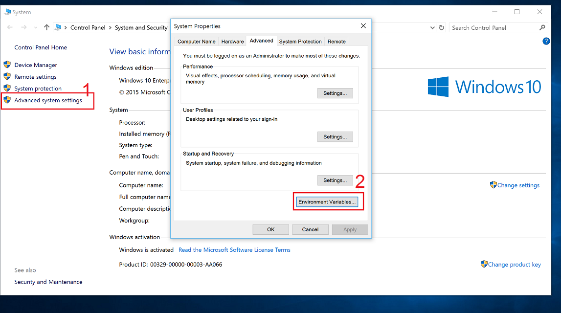This screenshot has height=313, width=561.
Task: Click the System type label
Action: click(136, 145)
